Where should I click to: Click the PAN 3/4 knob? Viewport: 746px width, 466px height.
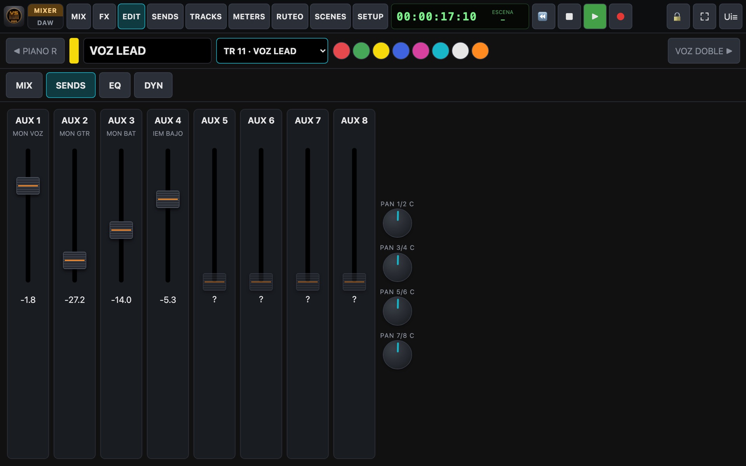[397, 267]
